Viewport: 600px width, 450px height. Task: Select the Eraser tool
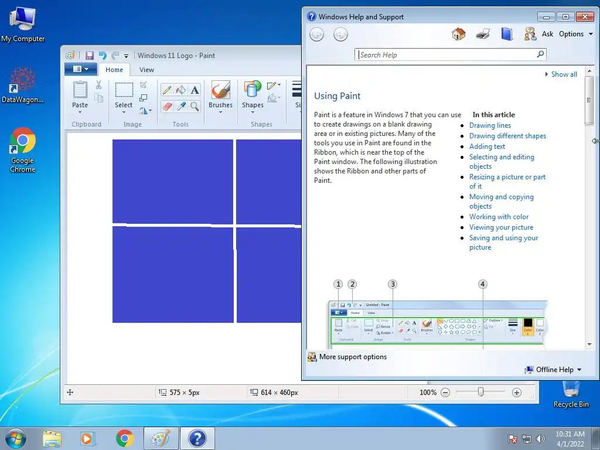(167, 106)
